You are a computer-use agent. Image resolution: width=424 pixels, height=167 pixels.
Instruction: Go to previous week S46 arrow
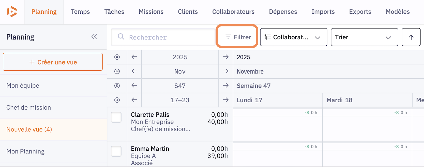coord(134,86)
